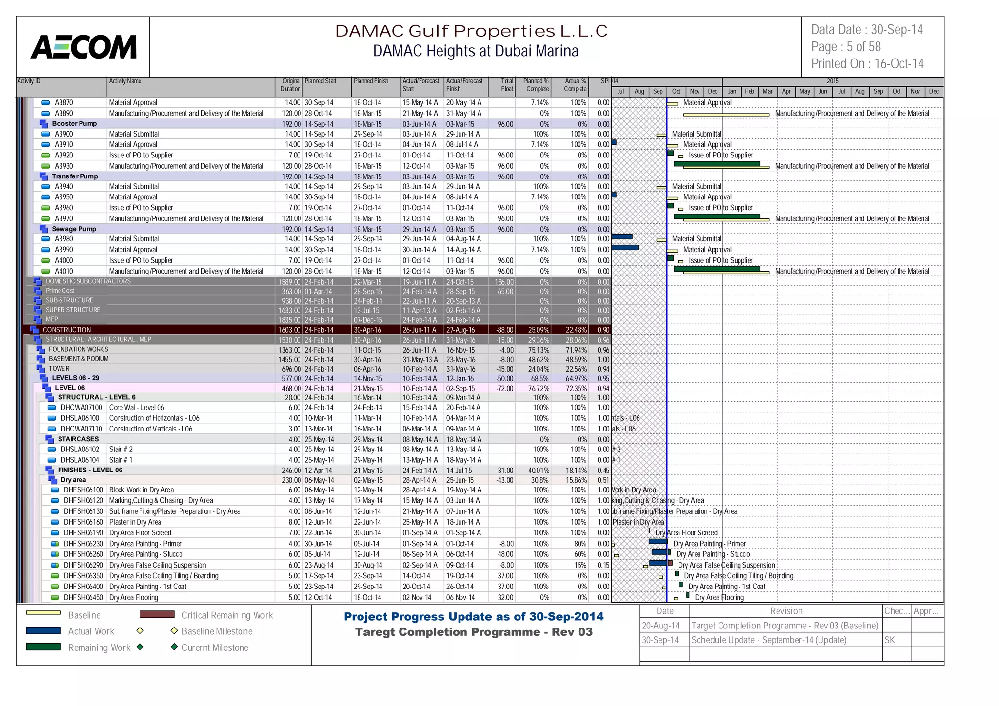
Task: Click the WBS icon next to FINISHES - LEVEL 06
Action: tap(49, 471)
